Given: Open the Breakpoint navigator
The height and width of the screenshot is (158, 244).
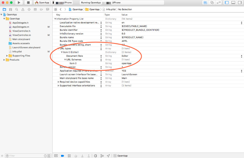Looking at the screenshot, I should tap(41, 9).
